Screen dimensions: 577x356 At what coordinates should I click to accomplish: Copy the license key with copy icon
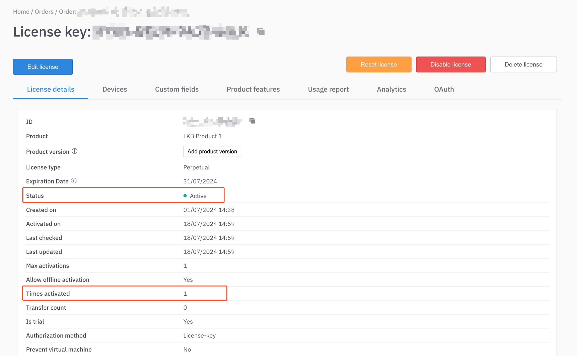click(261, 32)
